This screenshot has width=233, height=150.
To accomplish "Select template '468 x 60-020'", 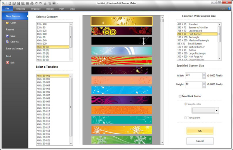I will pos(53,137).
